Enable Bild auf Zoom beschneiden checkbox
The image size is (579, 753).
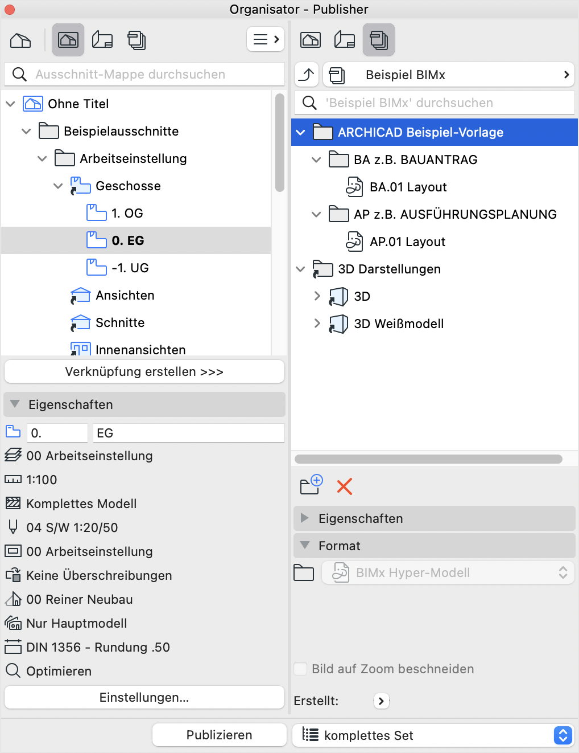300,669
